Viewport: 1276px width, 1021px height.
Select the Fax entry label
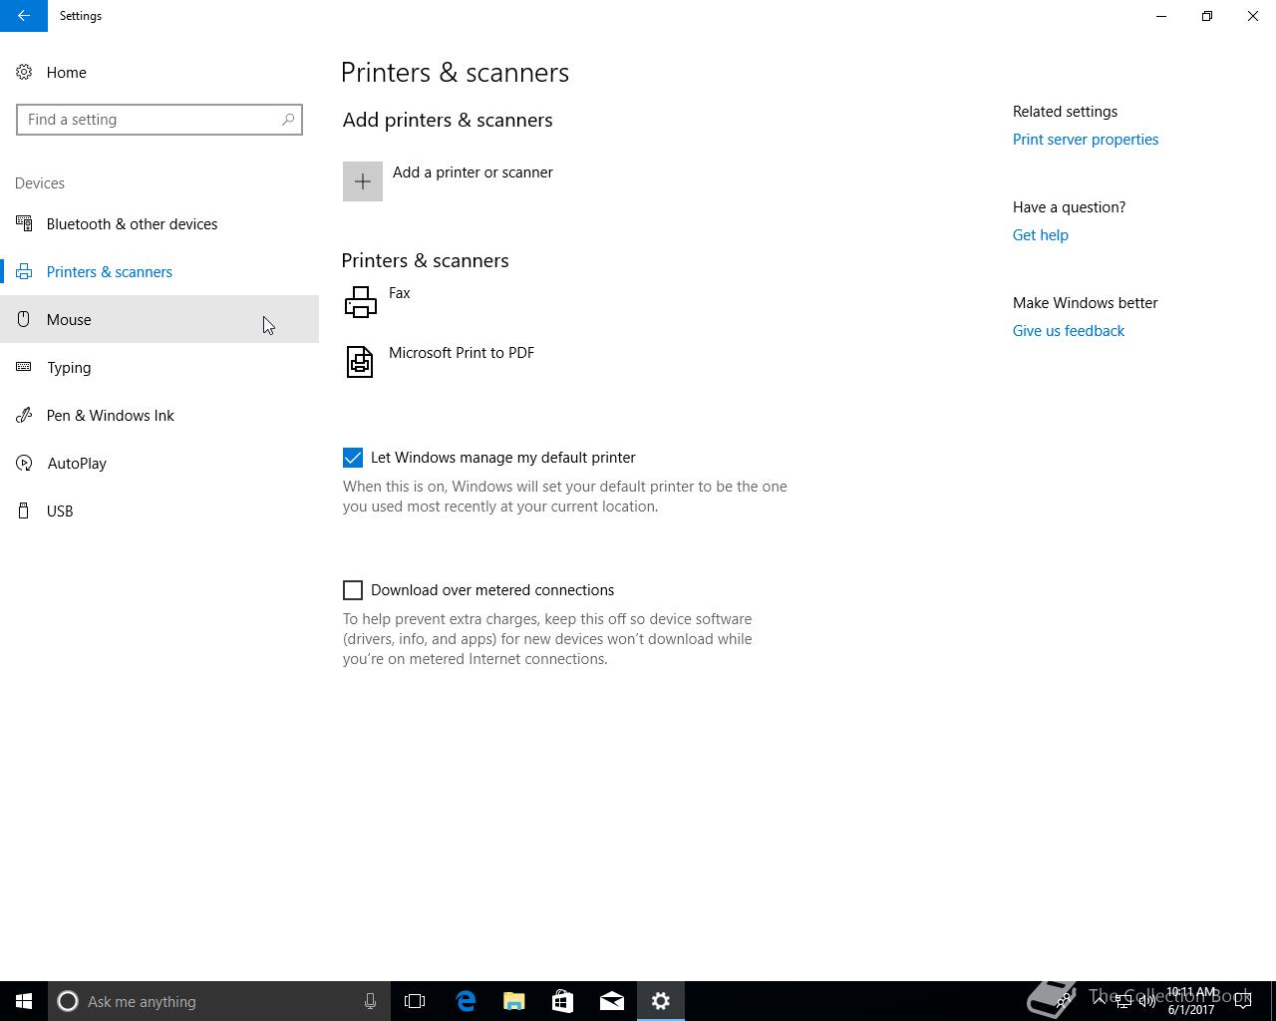pyautogui.click(x=400, y=293)
